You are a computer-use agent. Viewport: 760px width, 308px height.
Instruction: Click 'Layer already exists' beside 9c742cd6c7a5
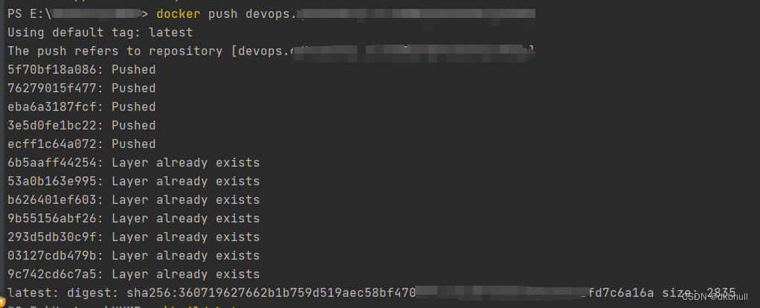pyautogui.click(x=186, y=274)
